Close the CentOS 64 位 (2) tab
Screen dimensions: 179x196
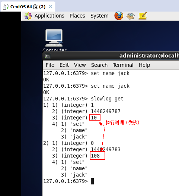click(x=51, y=6)
